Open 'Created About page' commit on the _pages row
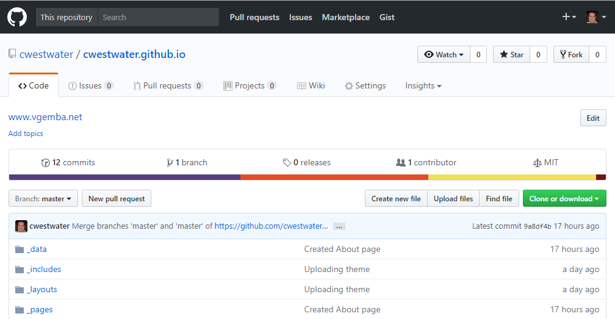Viewport: 615px width, 319px height. point(342,310)
